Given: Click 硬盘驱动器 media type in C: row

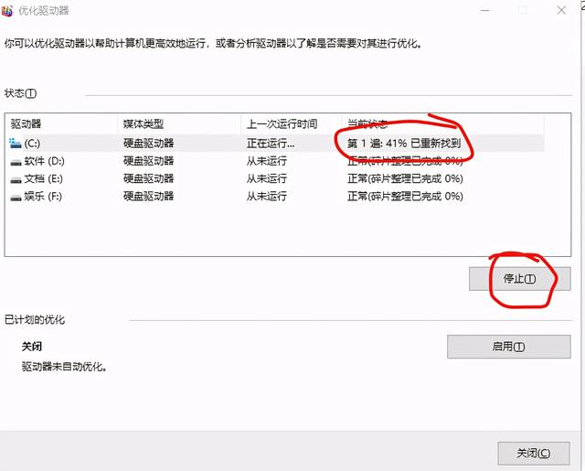Looking at the screenshot, I should click(x=148, y=143).
